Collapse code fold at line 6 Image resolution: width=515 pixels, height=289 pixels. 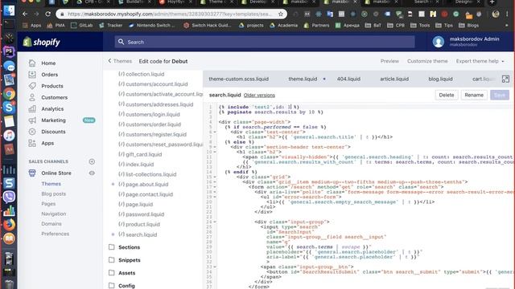[215, 132]
